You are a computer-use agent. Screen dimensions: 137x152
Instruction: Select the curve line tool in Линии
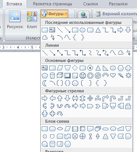[x=113, y=53]
